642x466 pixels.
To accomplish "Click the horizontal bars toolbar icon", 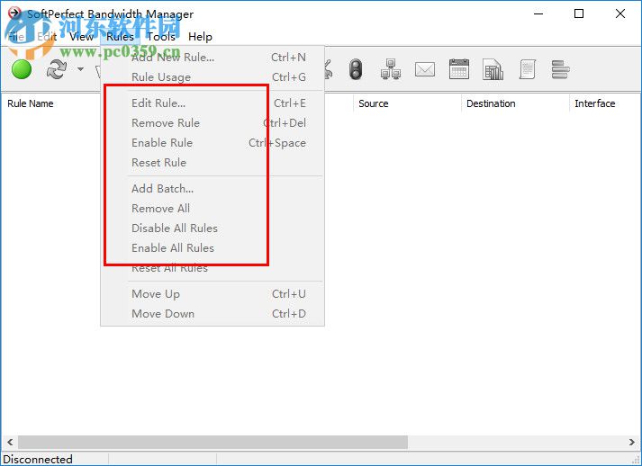I will click(560, 69).
